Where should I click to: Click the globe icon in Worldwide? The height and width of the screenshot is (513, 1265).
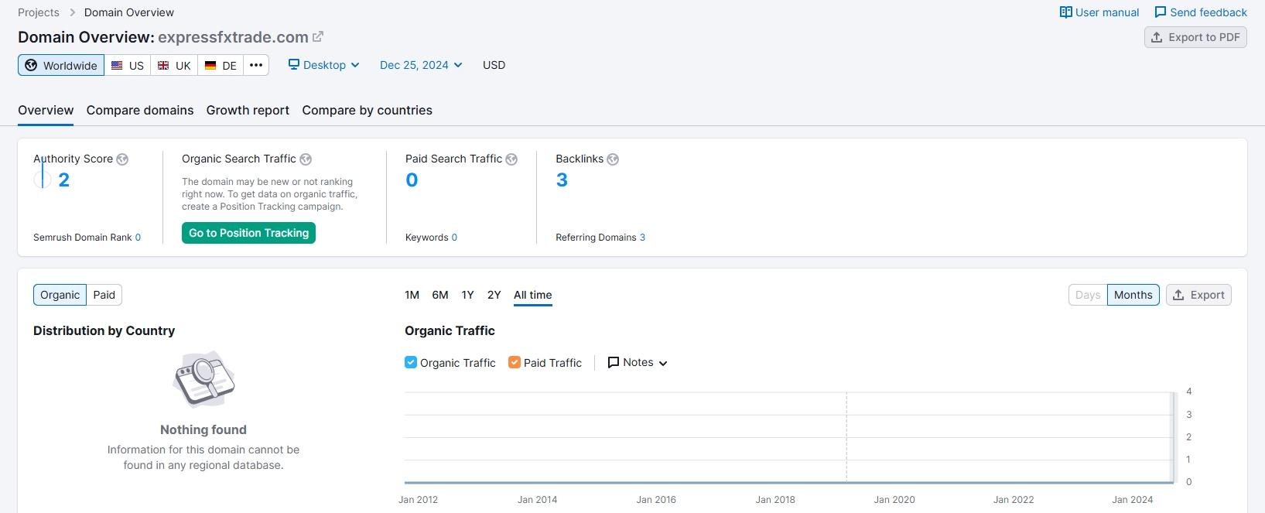tap(31, 65)
